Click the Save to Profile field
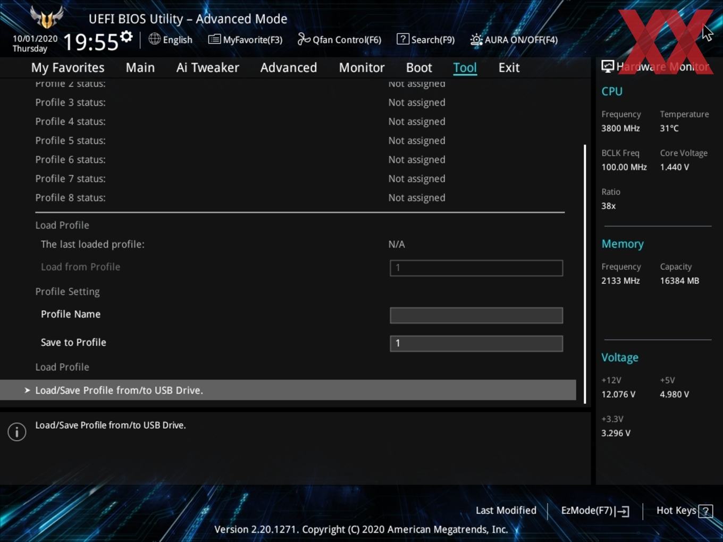Screen dimensions: 723x542 476,343
